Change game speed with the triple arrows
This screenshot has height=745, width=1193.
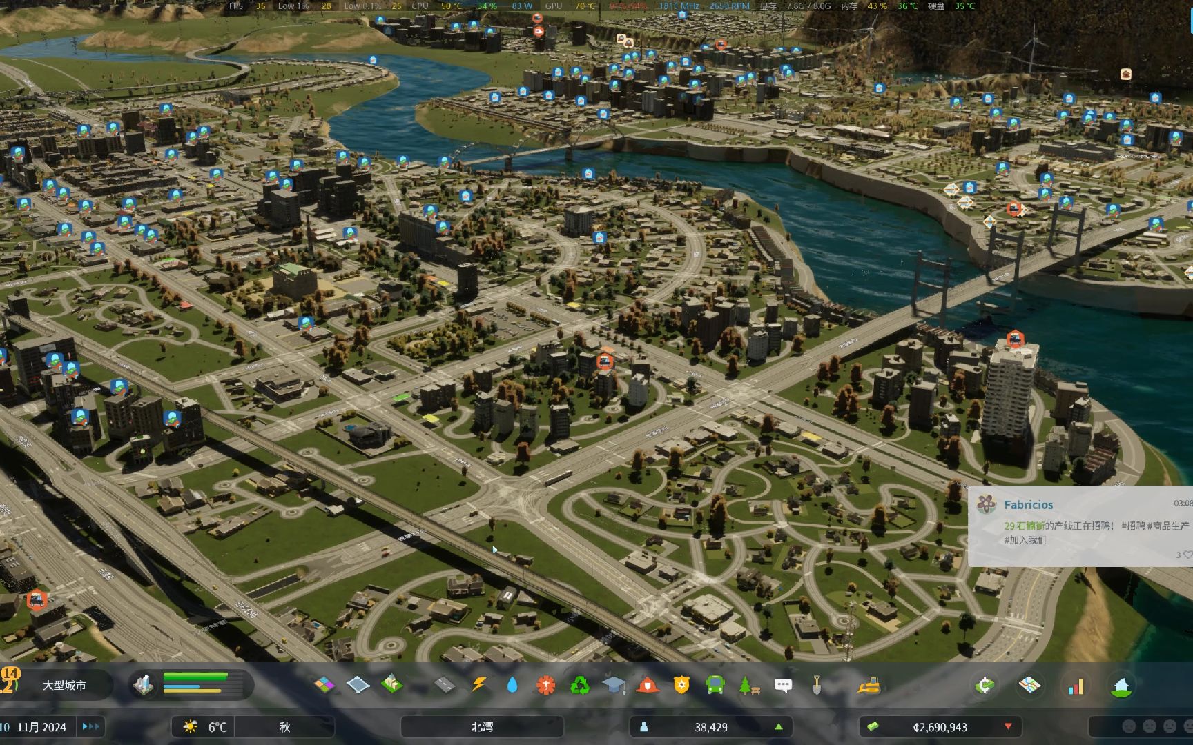pos(90,726)
